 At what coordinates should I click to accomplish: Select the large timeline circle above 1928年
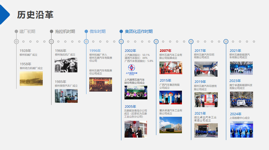click(17, 42)
